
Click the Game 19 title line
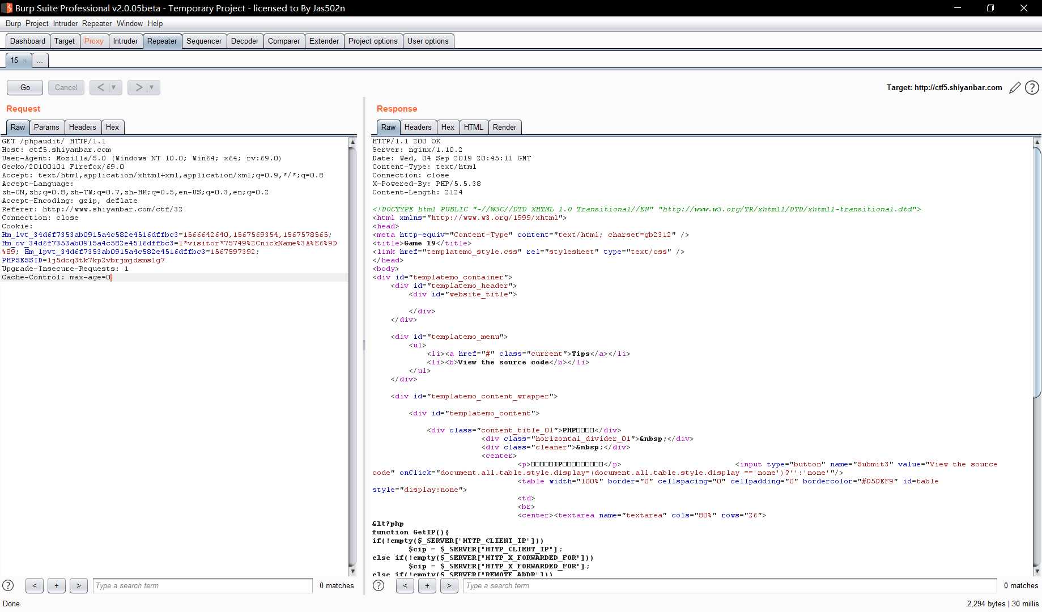(422, 243)
